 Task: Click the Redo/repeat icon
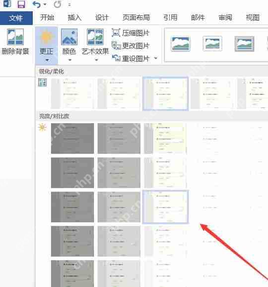(x=58, y=4)
